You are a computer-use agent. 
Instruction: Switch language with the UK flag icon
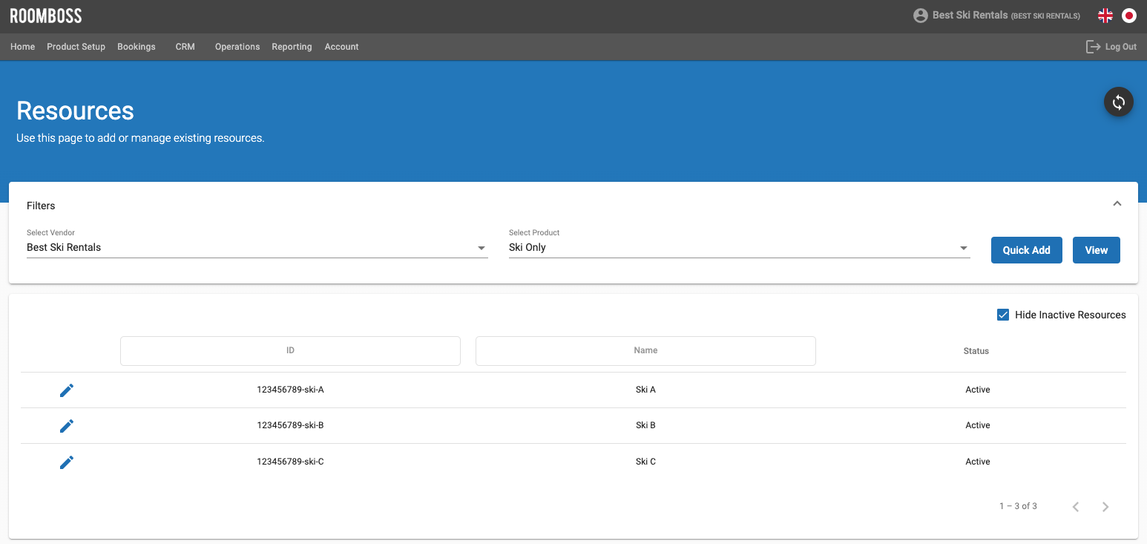pos(1105,16)
